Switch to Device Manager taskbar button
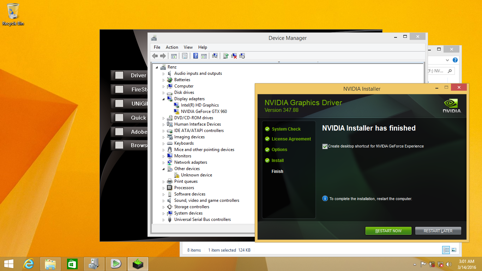This screenshot has width=482, height=271. (94, 264)
